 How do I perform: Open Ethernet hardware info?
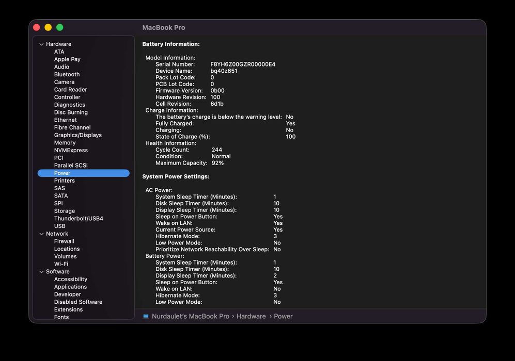point(66,120)
